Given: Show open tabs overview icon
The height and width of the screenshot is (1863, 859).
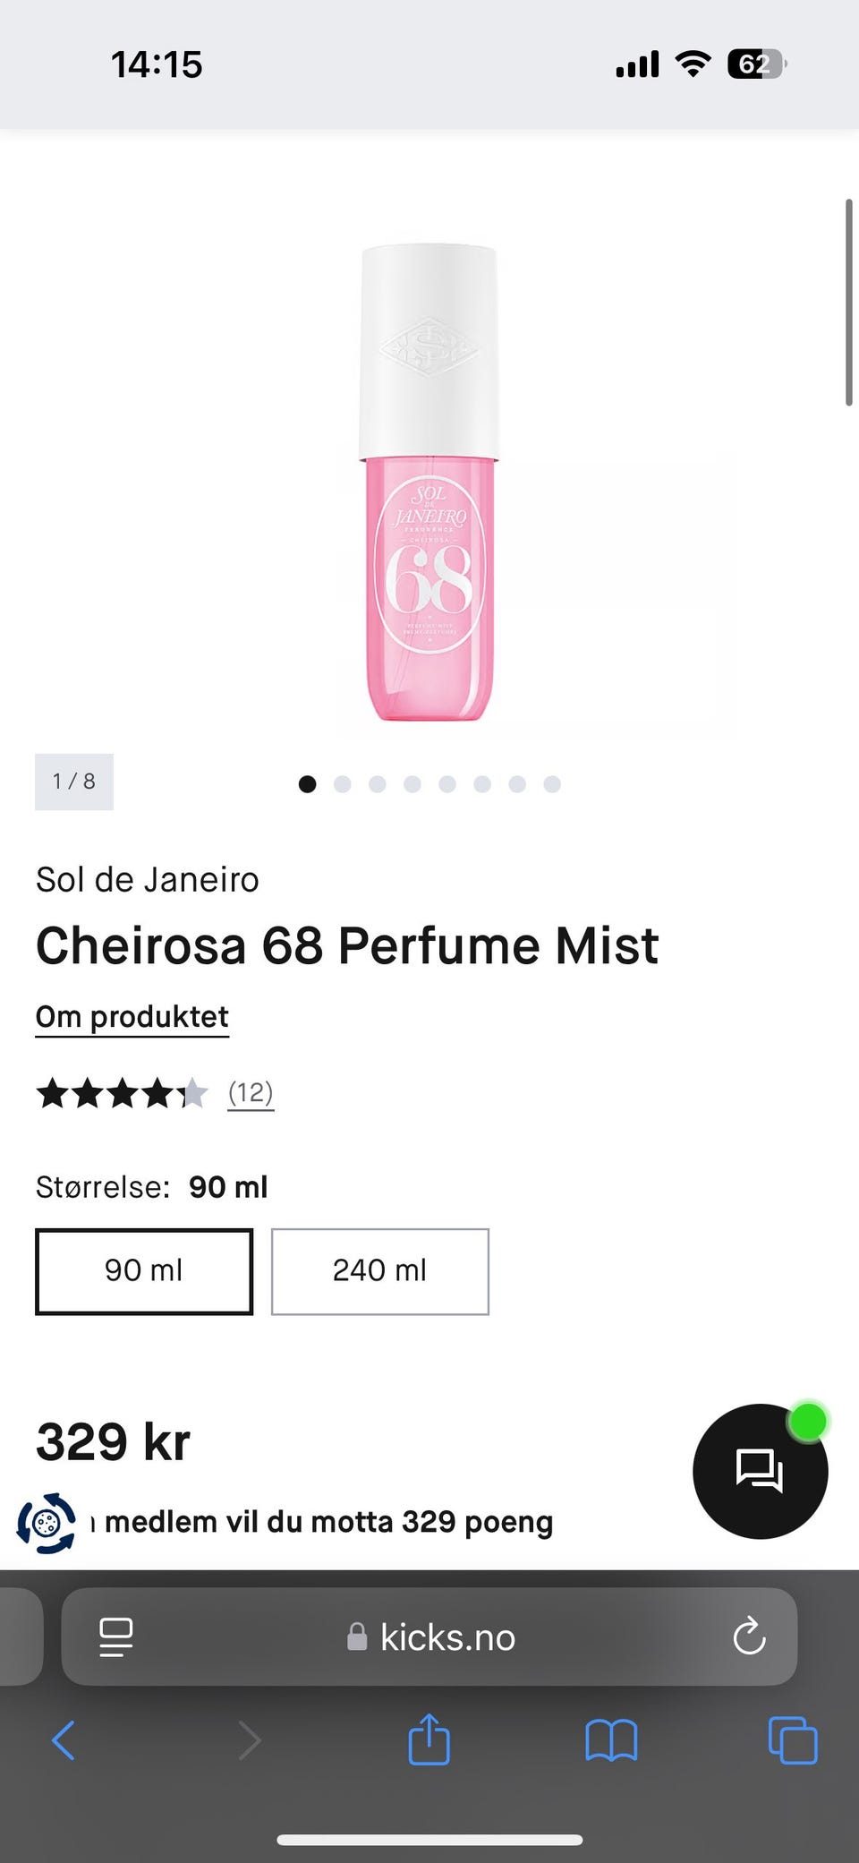Looking at the screenshot, I should tap(793, 1740).
